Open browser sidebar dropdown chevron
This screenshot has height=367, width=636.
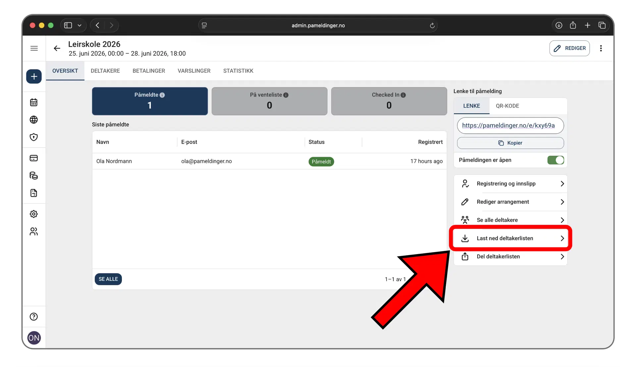click(x=79, y=26)
